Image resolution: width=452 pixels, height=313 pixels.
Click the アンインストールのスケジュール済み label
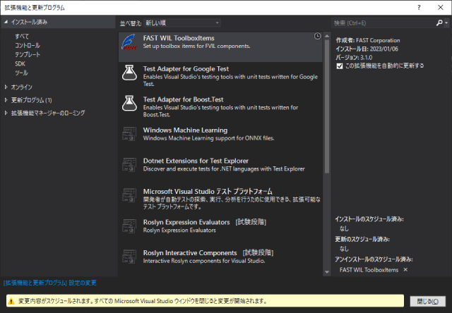[x=374, y=259]
